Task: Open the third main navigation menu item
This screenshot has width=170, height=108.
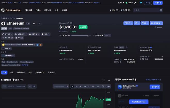Action: tap(48, 10)
